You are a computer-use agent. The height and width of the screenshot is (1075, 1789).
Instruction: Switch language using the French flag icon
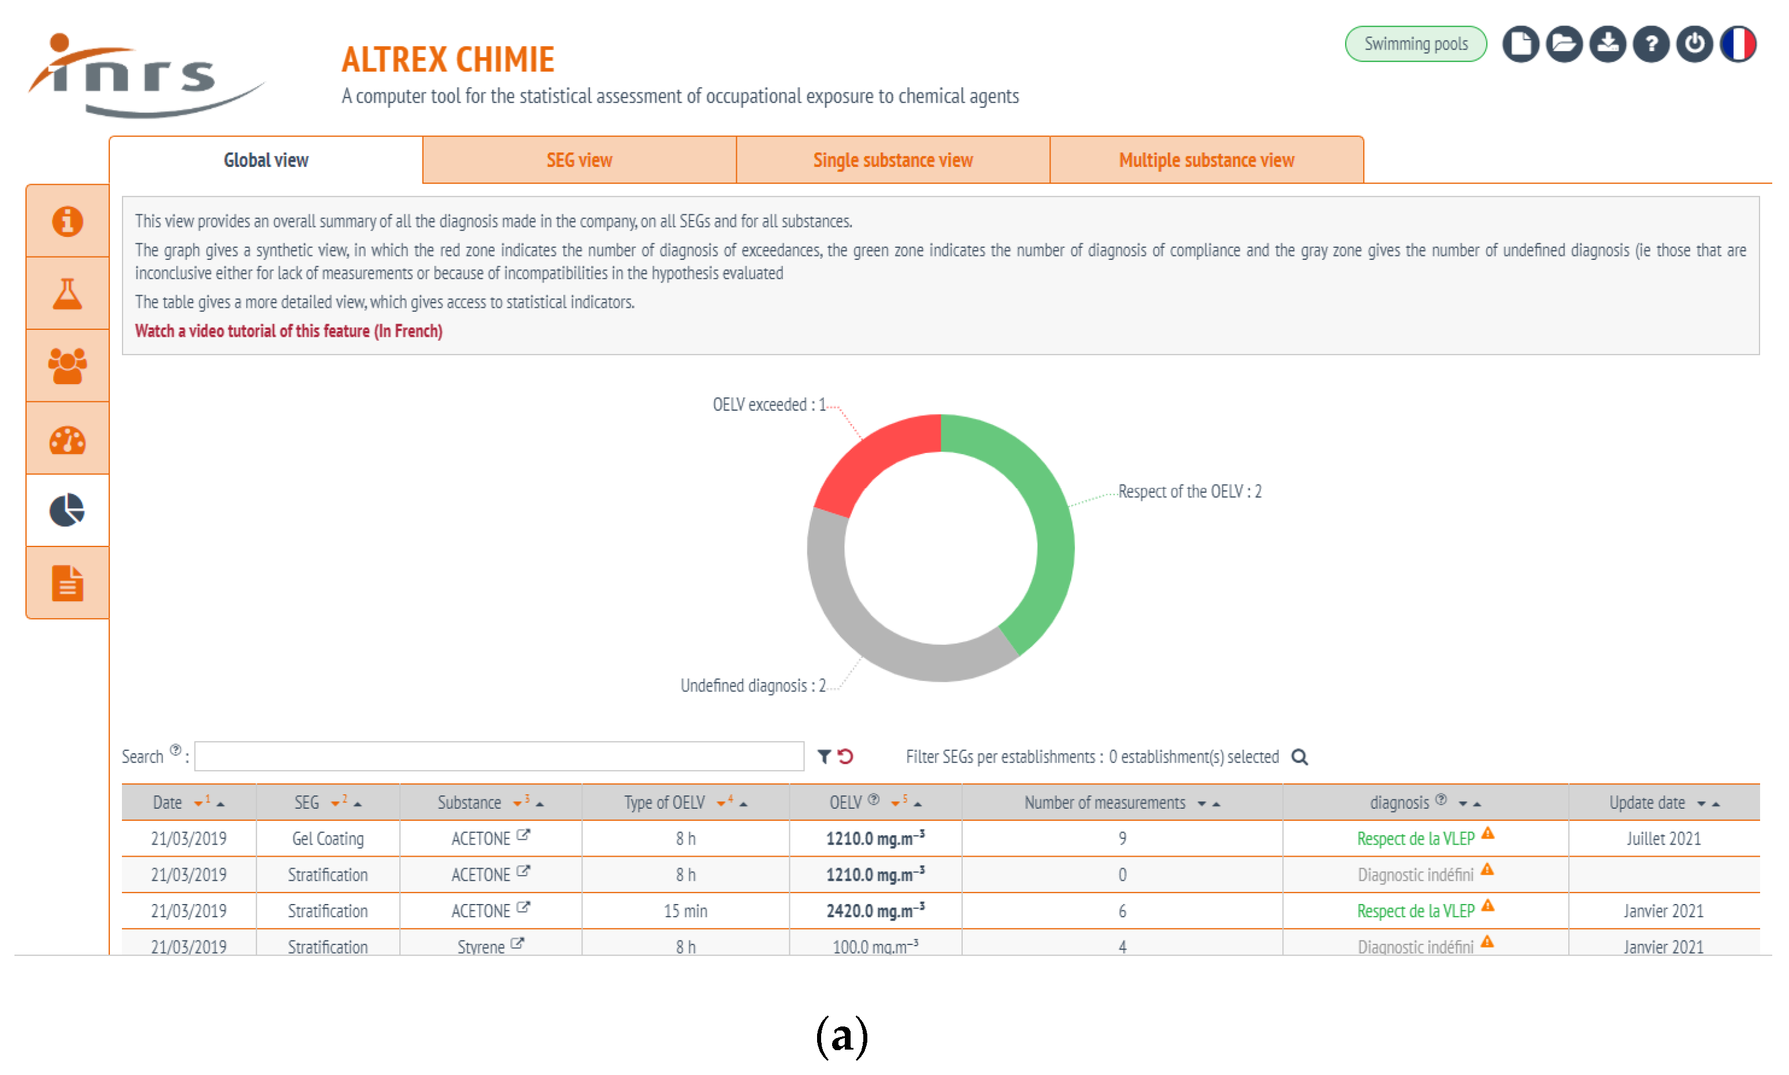click(x=1737, y=45)
